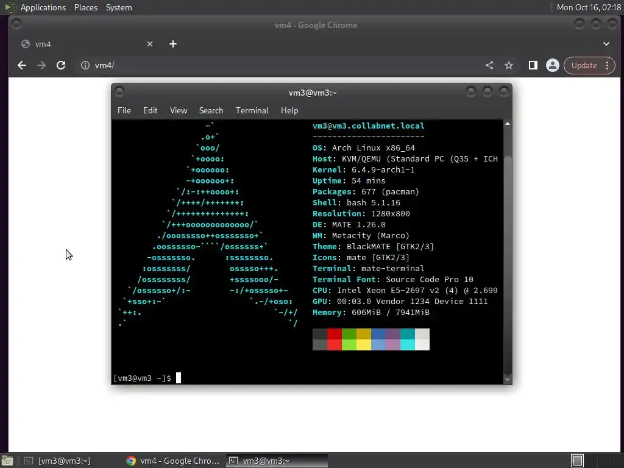This screenshot has width=624, height=468.
Task: Click the GPU: 00:03.0 Vendor 1234 line
Action: [x=400, y=301]
